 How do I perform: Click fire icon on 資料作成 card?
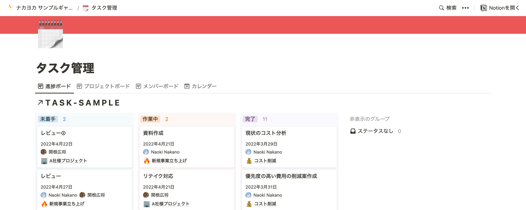pos(146,161)
